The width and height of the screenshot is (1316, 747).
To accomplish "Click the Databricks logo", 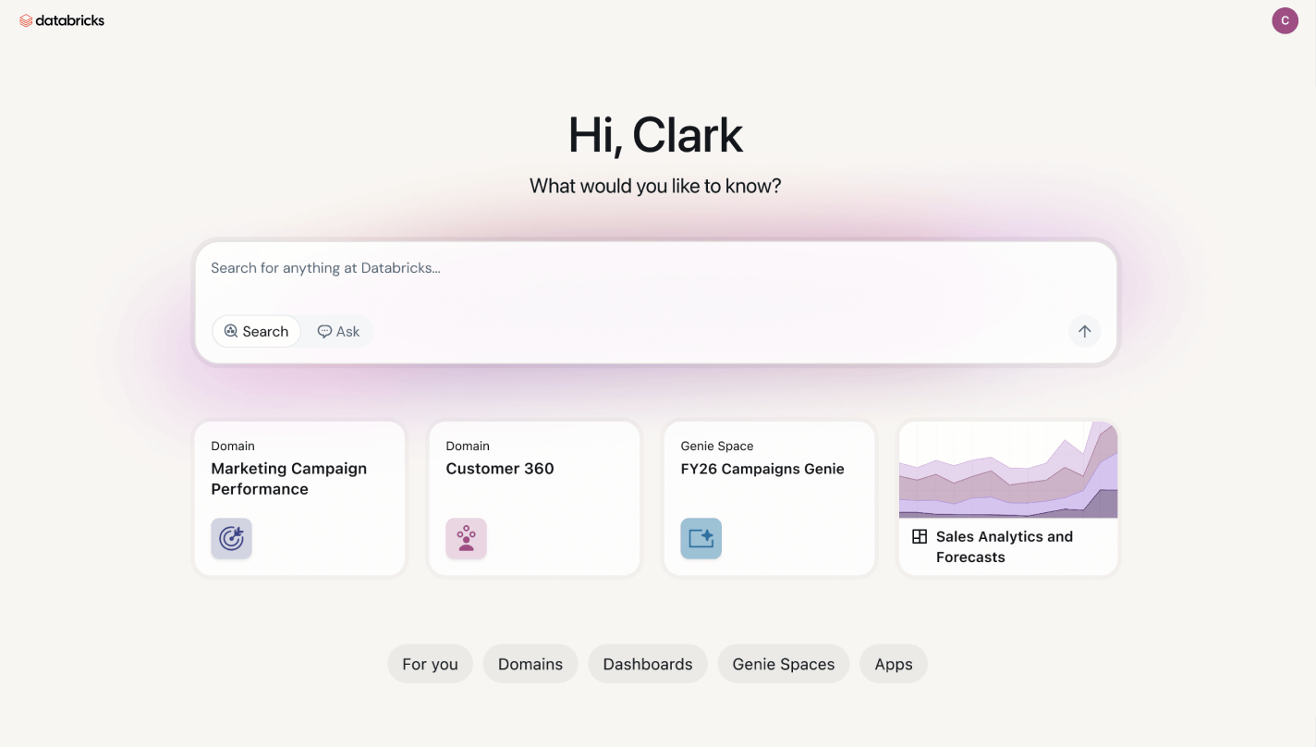I will click(62, 20).
